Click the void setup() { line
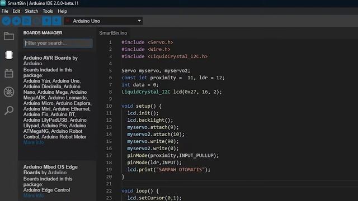This screenshot has height=201, width=358. [142, 106]
